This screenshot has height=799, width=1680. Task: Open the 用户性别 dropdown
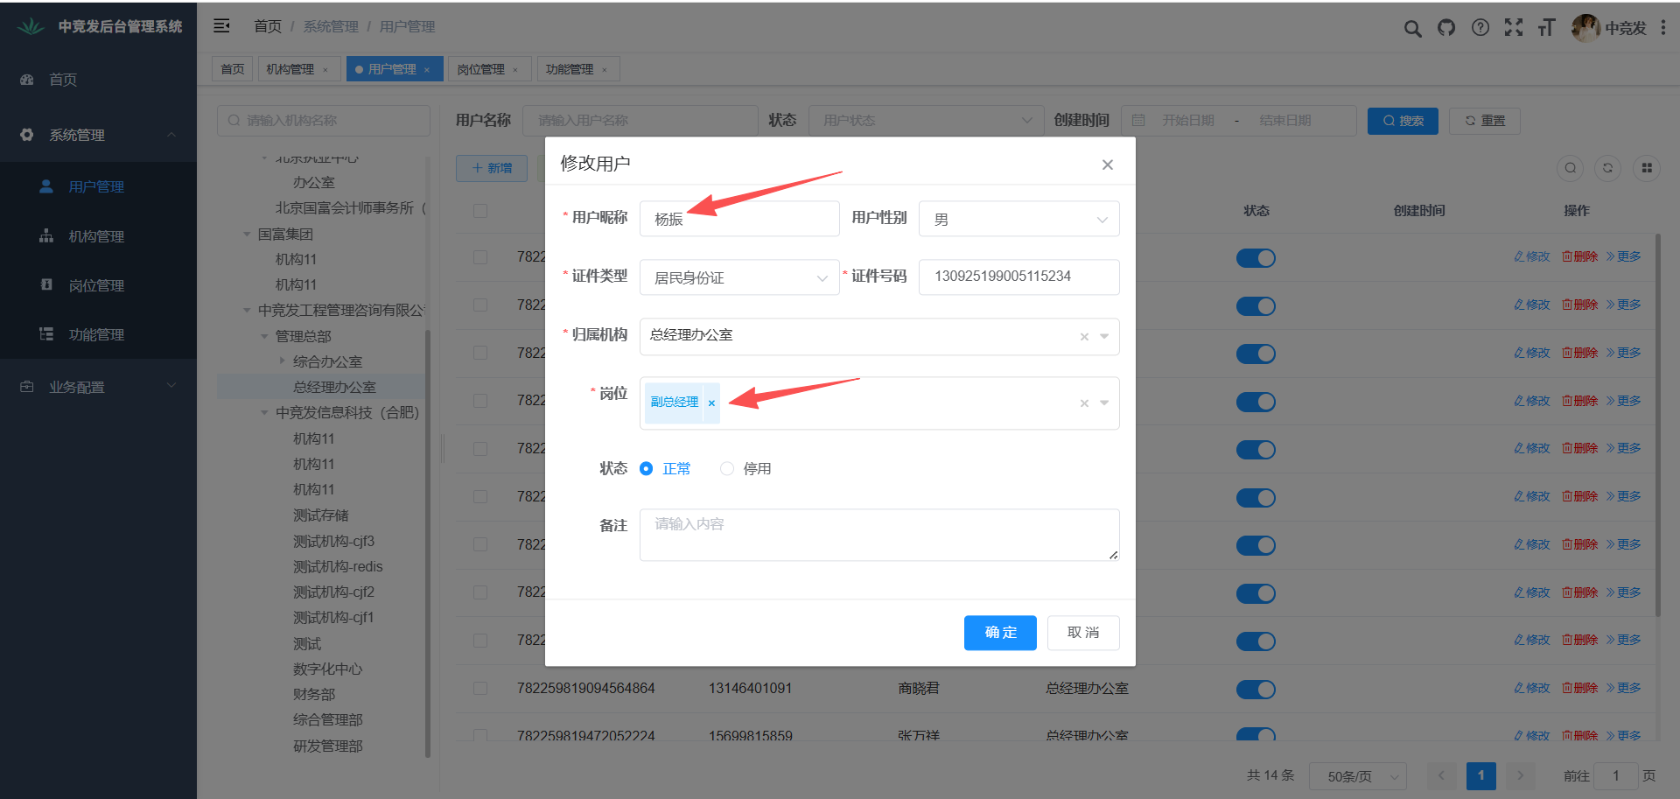point(1019,220)
